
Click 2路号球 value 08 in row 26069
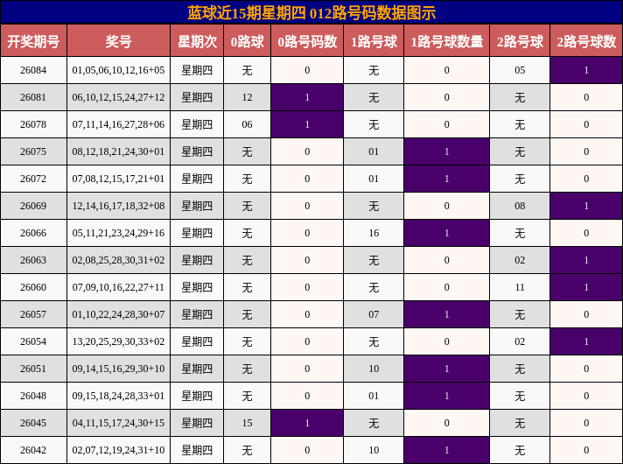click(520, 206)
